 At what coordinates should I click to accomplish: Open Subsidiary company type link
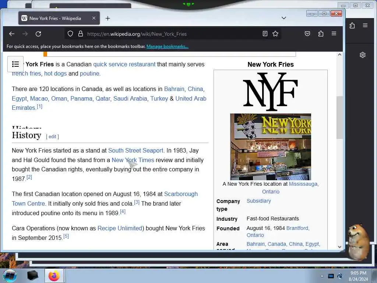[259, 201]
